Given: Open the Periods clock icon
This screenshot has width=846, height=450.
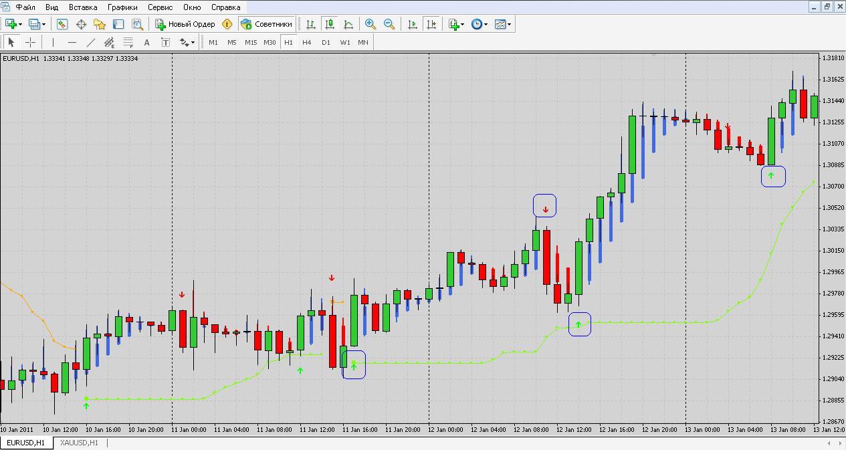Looking at the screenshot, I should tap(477, 24).
